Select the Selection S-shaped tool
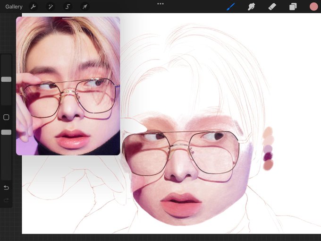 tap(68, 7)
